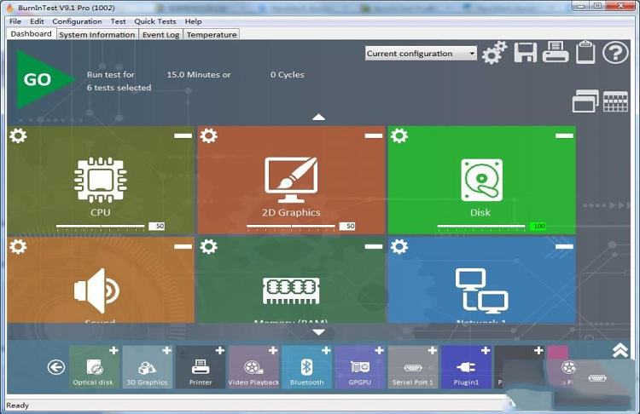640x414 pixels.
Task: Open help via question mark icon
Action: pyautogui.click(x=615, y=53)
